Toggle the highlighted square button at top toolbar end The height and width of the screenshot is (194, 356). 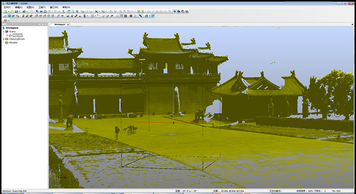(174, 11)
